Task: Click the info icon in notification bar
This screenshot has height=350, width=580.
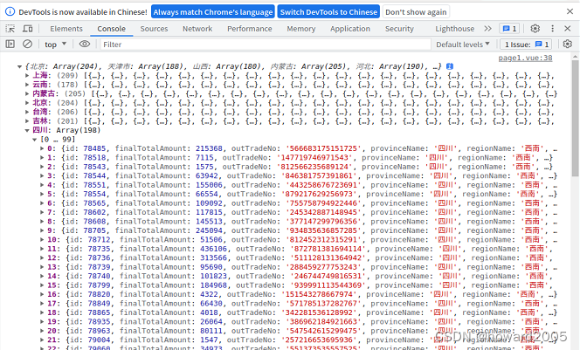Action: pyautogui.click(x=10, y=12)
